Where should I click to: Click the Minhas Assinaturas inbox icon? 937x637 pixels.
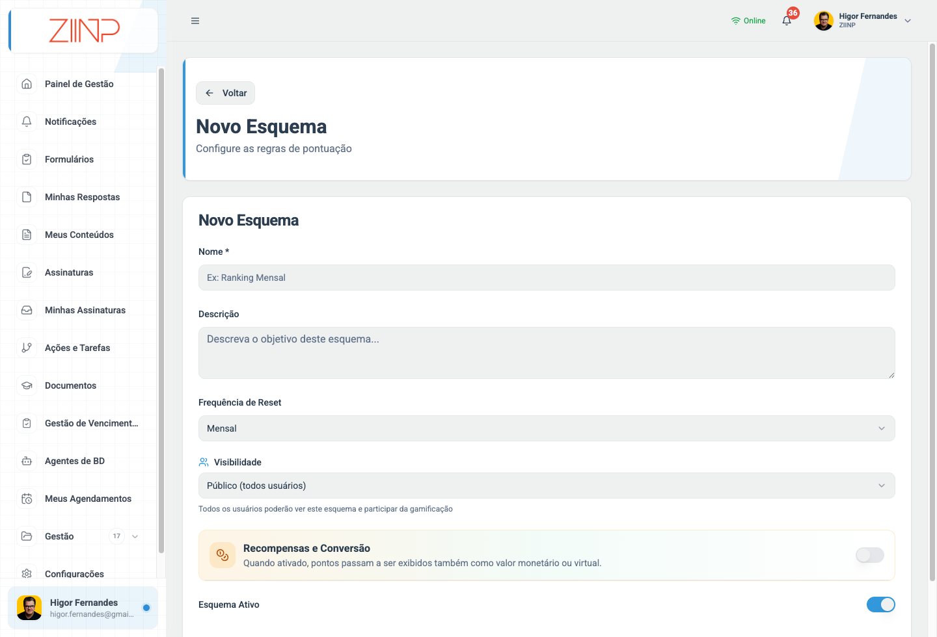point(27,310)
